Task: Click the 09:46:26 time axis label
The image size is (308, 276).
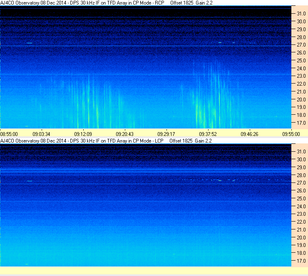Action: click(x=249, y=134)
